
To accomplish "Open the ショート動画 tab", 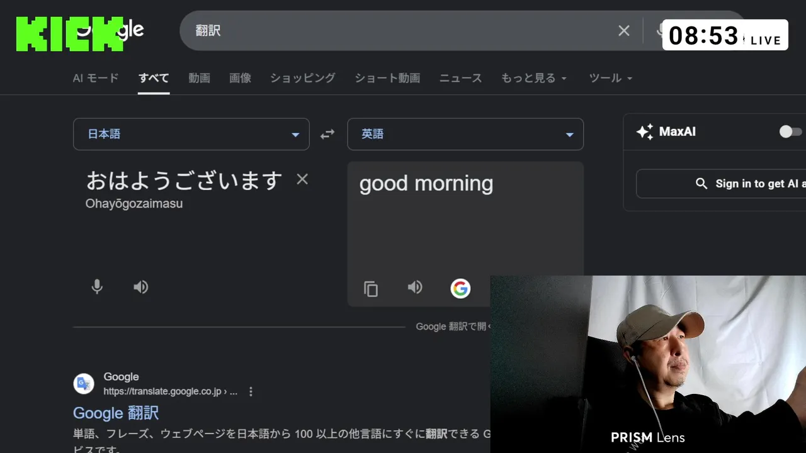I will (387, 78).
